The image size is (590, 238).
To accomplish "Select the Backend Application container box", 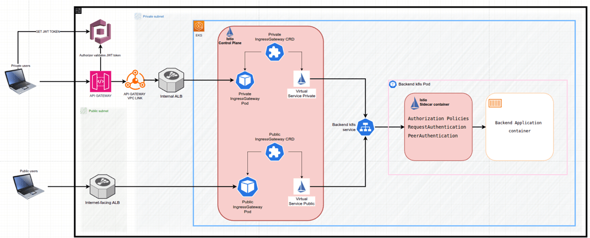I will [519, 126].
